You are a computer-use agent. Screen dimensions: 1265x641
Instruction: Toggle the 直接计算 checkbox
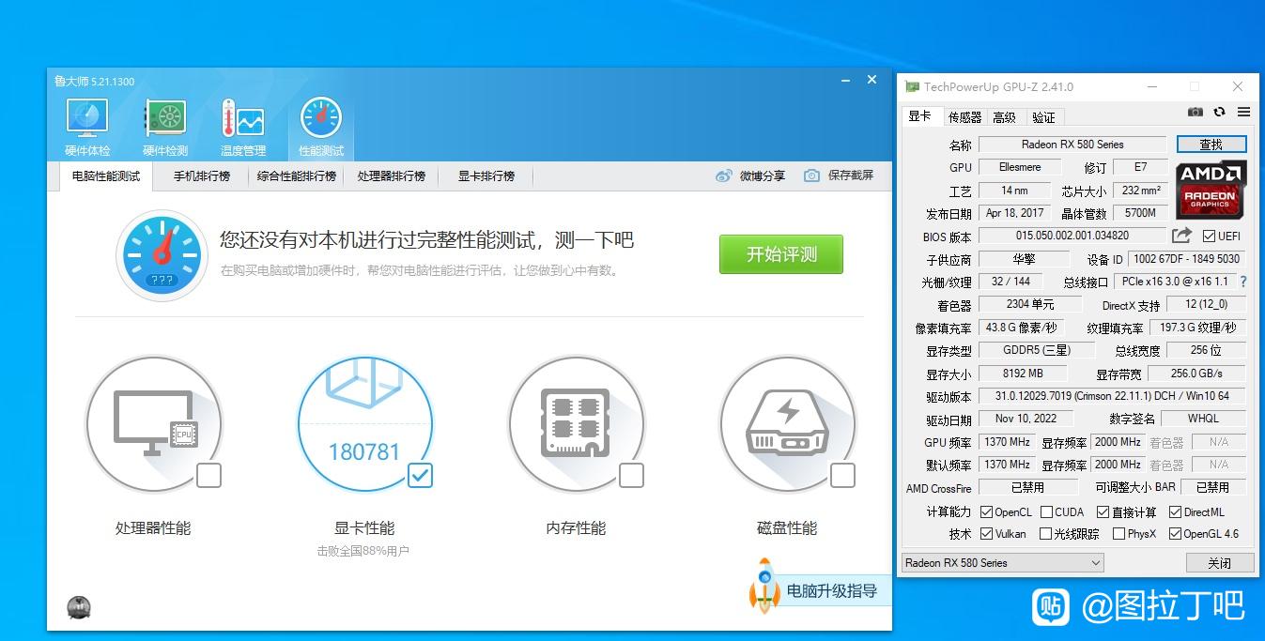pyautogui.click(x=1103, y=511)
